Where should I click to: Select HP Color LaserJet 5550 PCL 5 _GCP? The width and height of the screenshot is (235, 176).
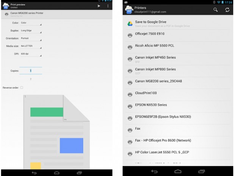click(x=178, y=154)
